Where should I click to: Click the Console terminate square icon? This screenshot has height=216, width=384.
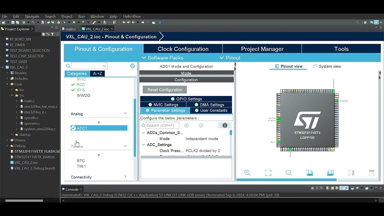[x=312, y=188]
